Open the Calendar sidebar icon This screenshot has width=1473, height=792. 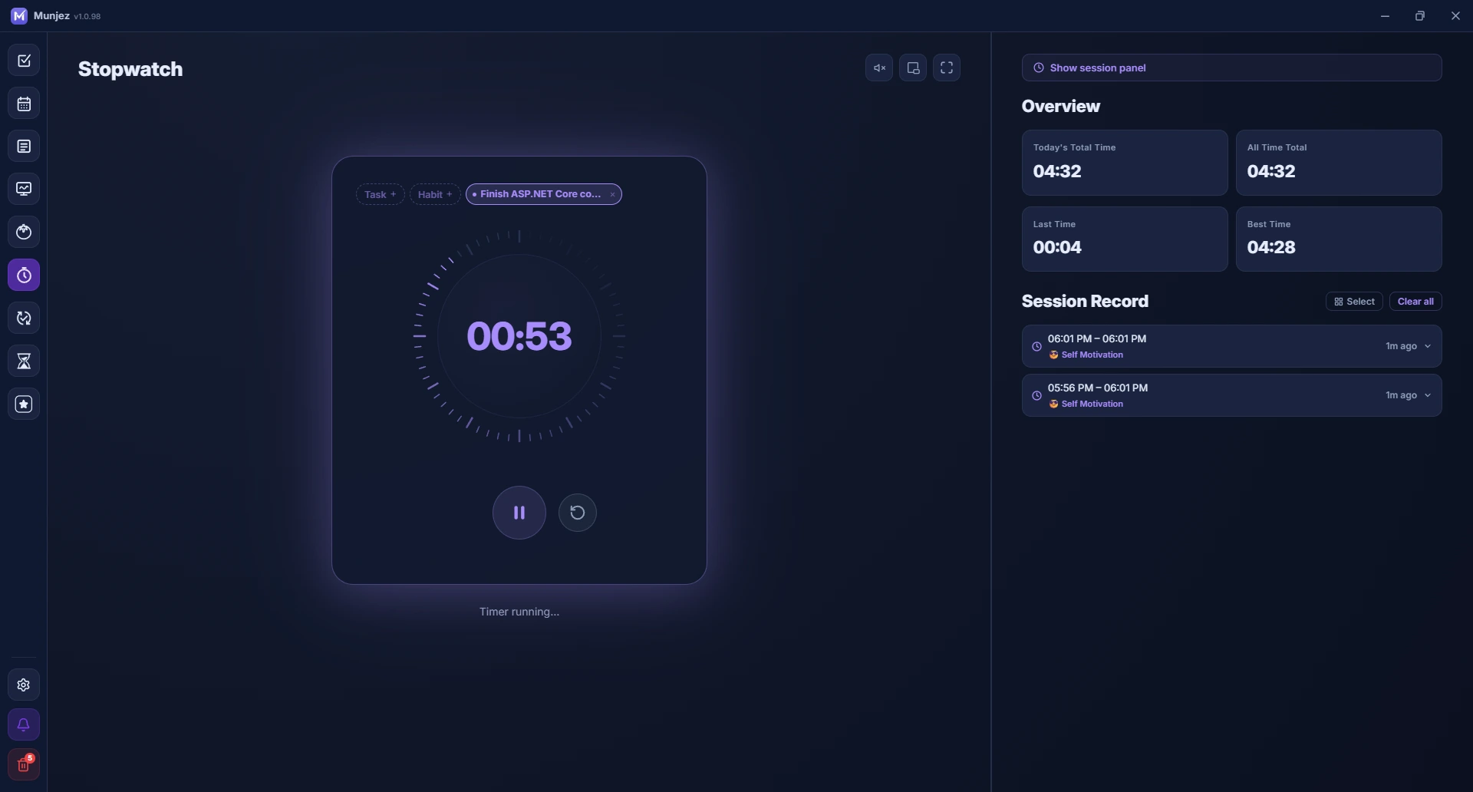coord(24,104)
